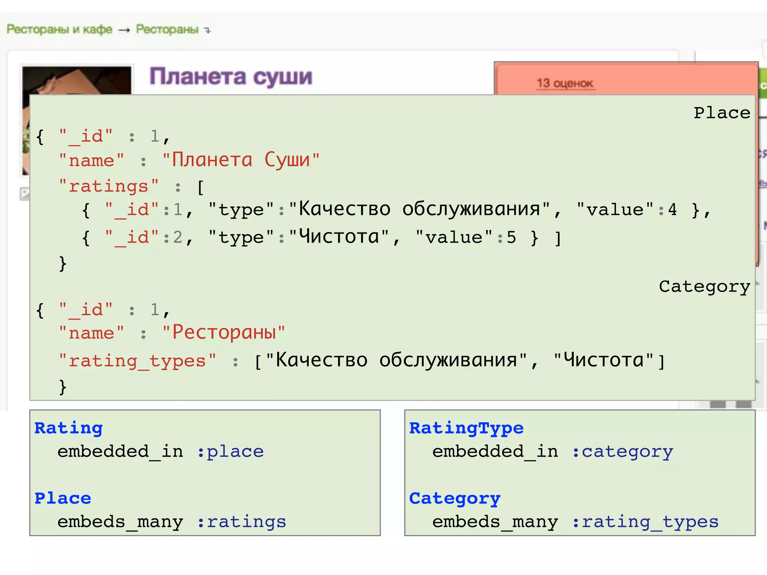767x575 pixels.
Task: Select 'embeds_many :ratings' line
Action: pyautogui.click(x=172, y=522)
